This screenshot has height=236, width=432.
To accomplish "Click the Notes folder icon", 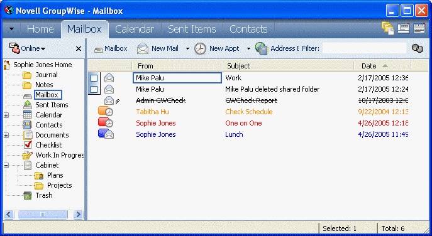I will point(27,85).
